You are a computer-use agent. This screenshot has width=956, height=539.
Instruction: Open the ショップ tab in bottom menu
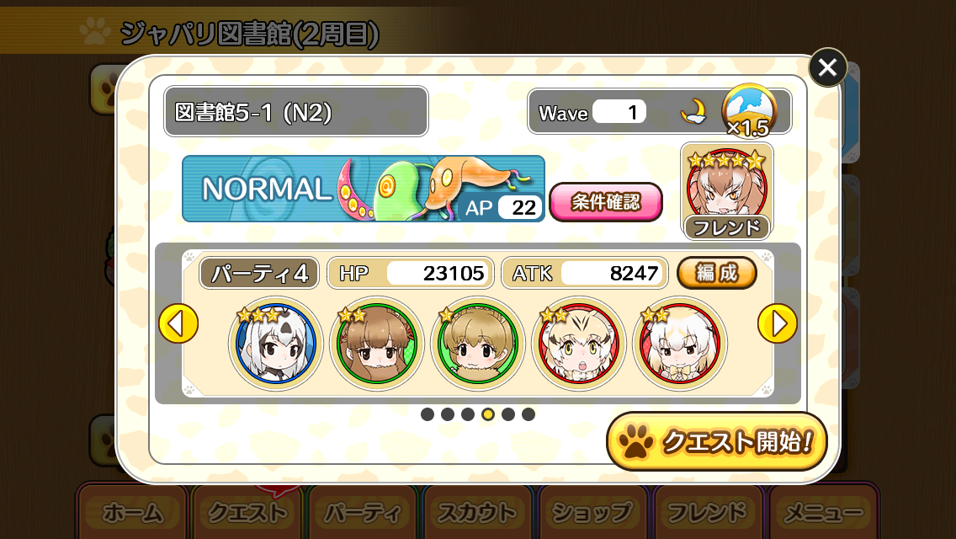[x=592, y=511]
